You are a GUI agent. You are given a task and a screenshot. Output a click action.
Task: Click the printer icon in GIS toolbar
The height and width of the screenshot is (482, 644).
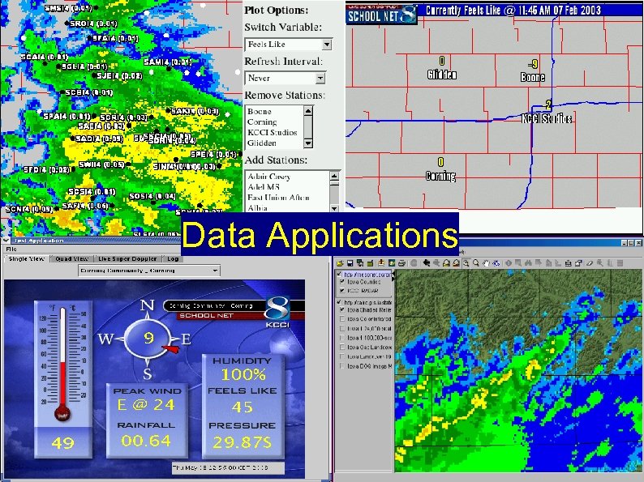pyautogui.click(x=401, y=263)
